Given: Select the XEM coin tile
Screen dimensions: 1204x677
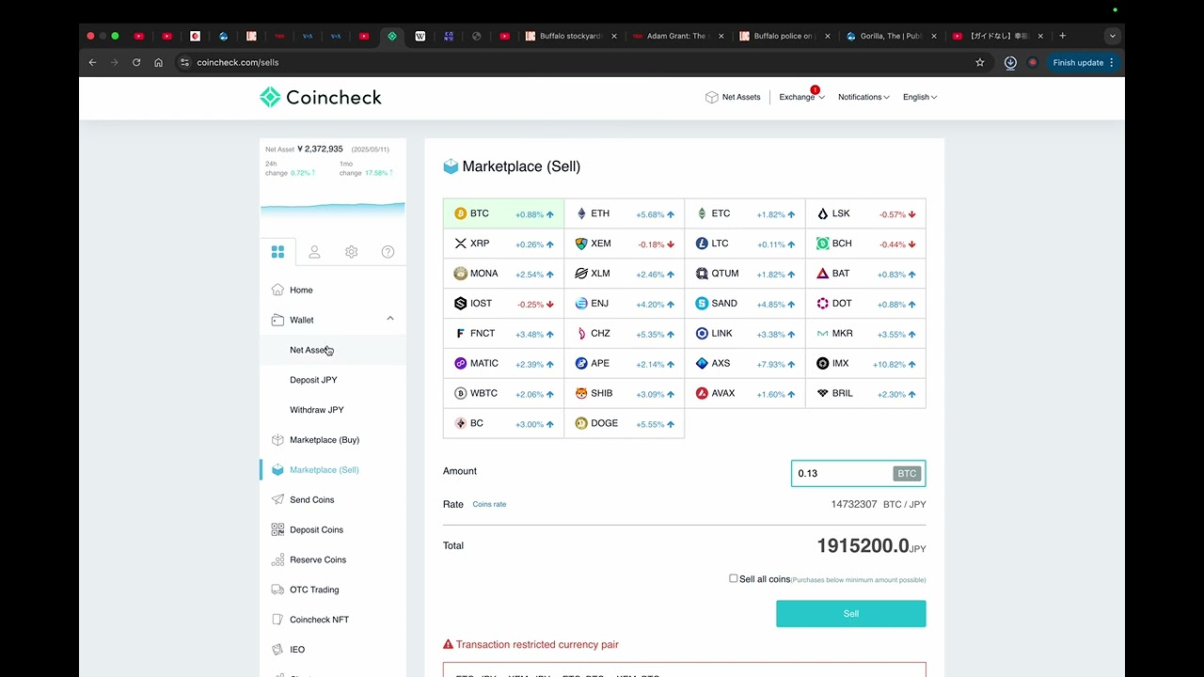Looking at the screenshot, I should (x=625, y=244).
